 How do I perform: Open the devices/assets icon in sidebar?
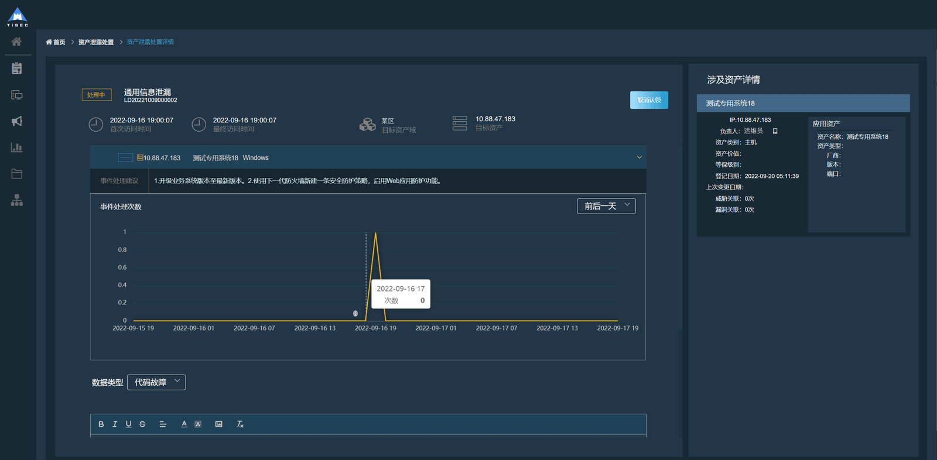pyautogui.click(x=17, y=95)
